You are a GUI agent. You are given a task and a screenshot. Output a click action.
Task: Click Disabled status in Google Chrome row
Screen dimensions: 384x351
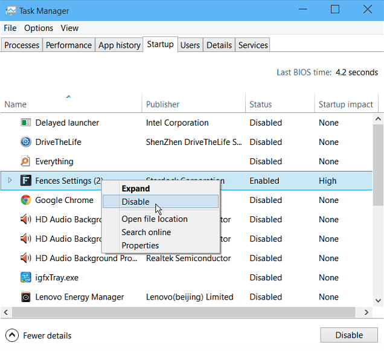coord(266,200)
